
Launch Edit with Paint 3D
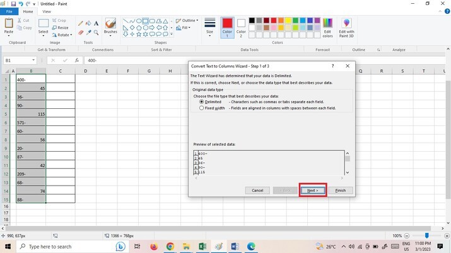[x=346, y=28]
